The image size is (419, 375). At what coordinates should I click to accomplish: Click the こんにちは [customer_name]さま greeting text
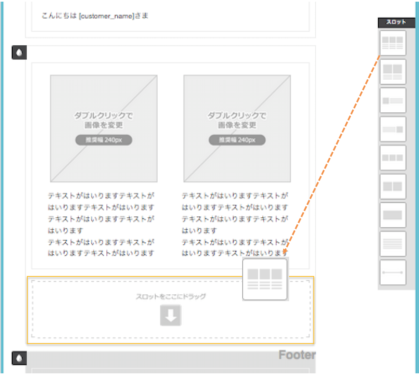point(95,16)
